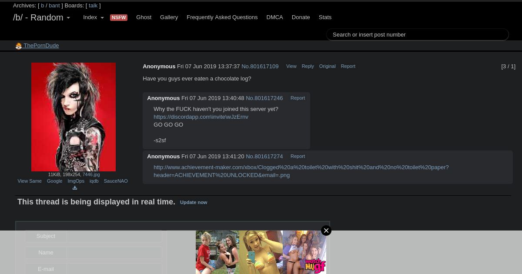522x274 pixels.
Task: Open Frequently Asked Questions
Action: coord(222,17)
